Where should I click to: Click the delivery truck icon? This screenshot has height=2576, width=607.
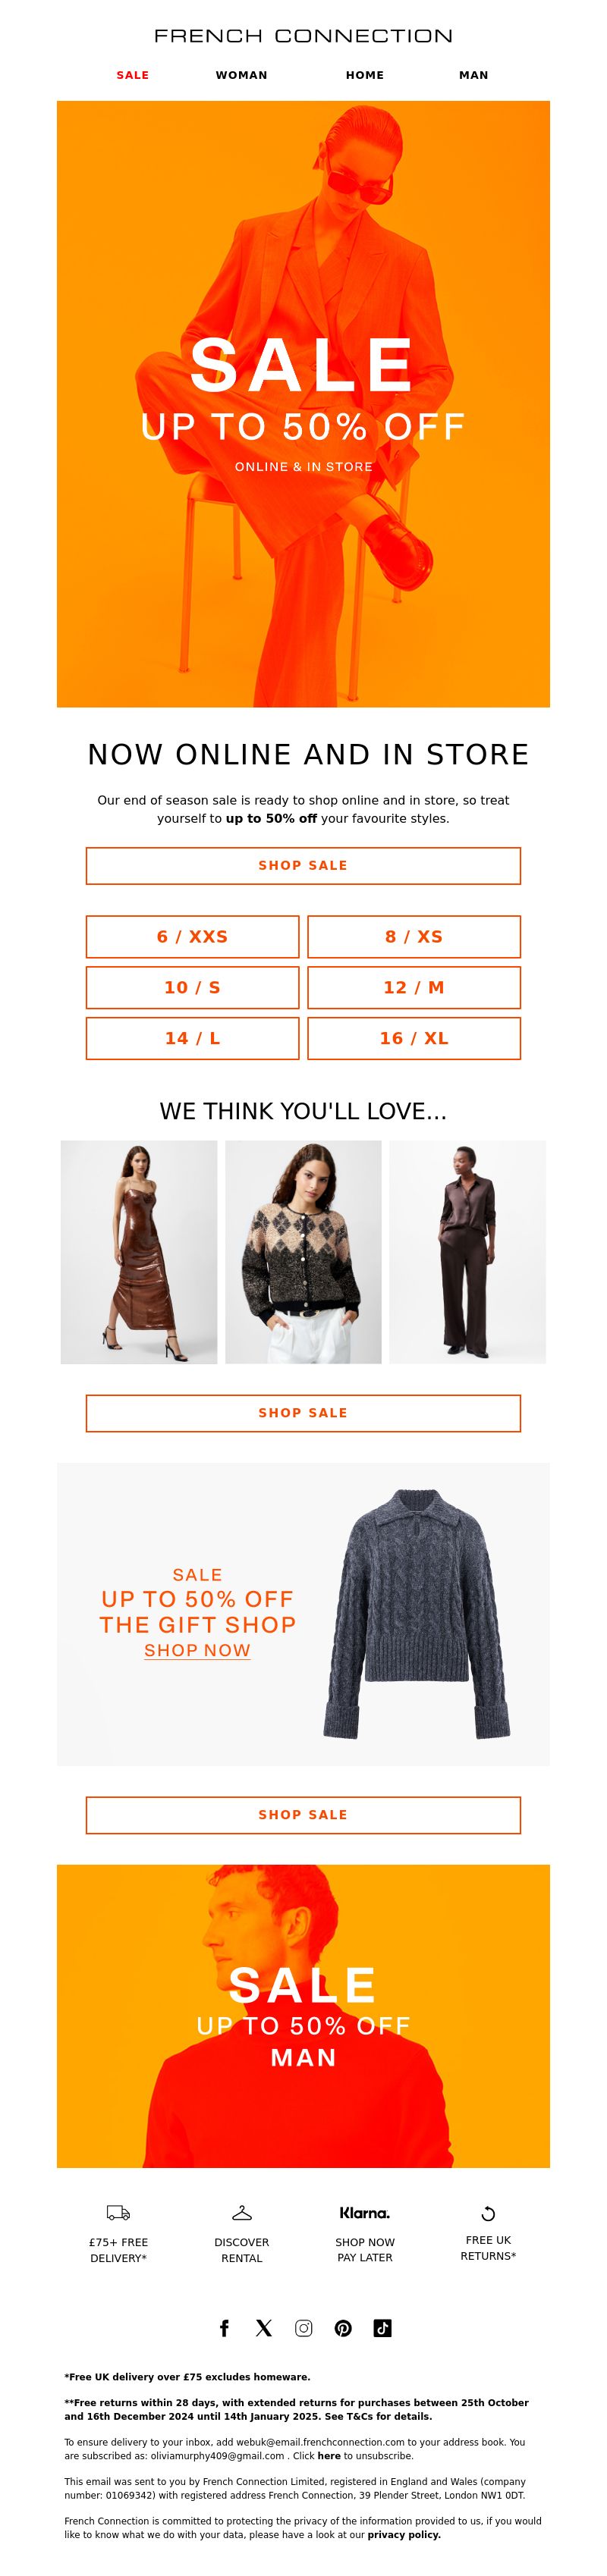point(118,2212)
